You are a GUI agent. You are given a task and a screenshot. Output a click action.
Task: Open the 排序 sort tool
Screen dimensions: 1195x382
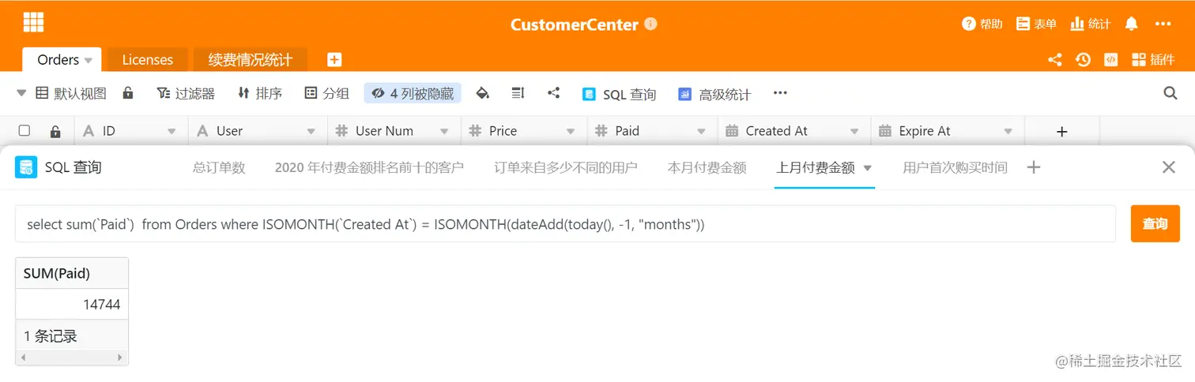click(259, 93)
